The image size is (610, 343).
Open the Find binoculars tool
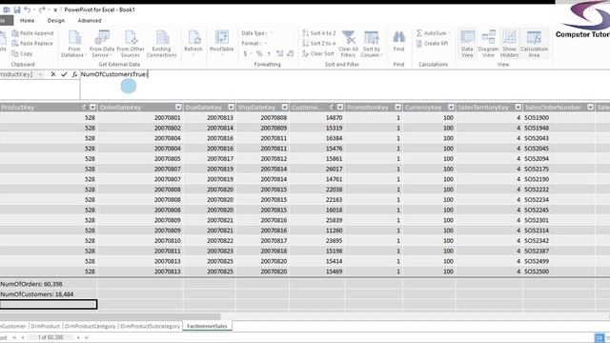pos(398,40)
